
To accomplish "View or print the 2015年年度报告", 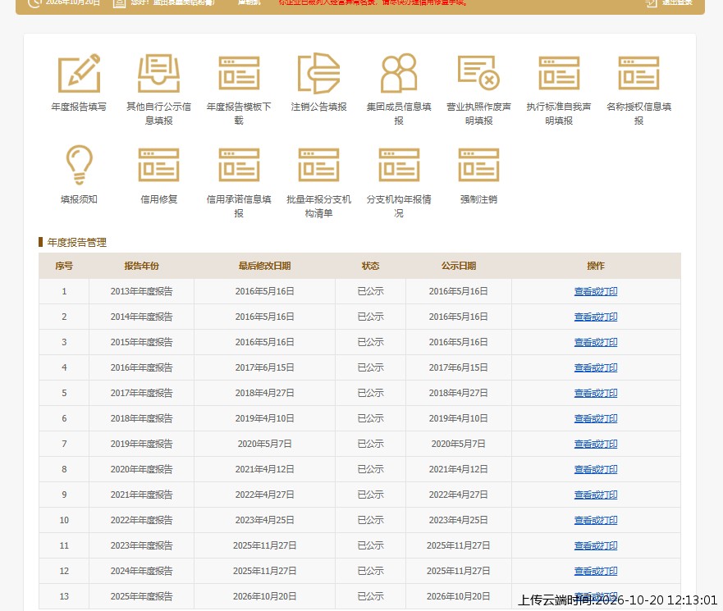I will (596, 342).
